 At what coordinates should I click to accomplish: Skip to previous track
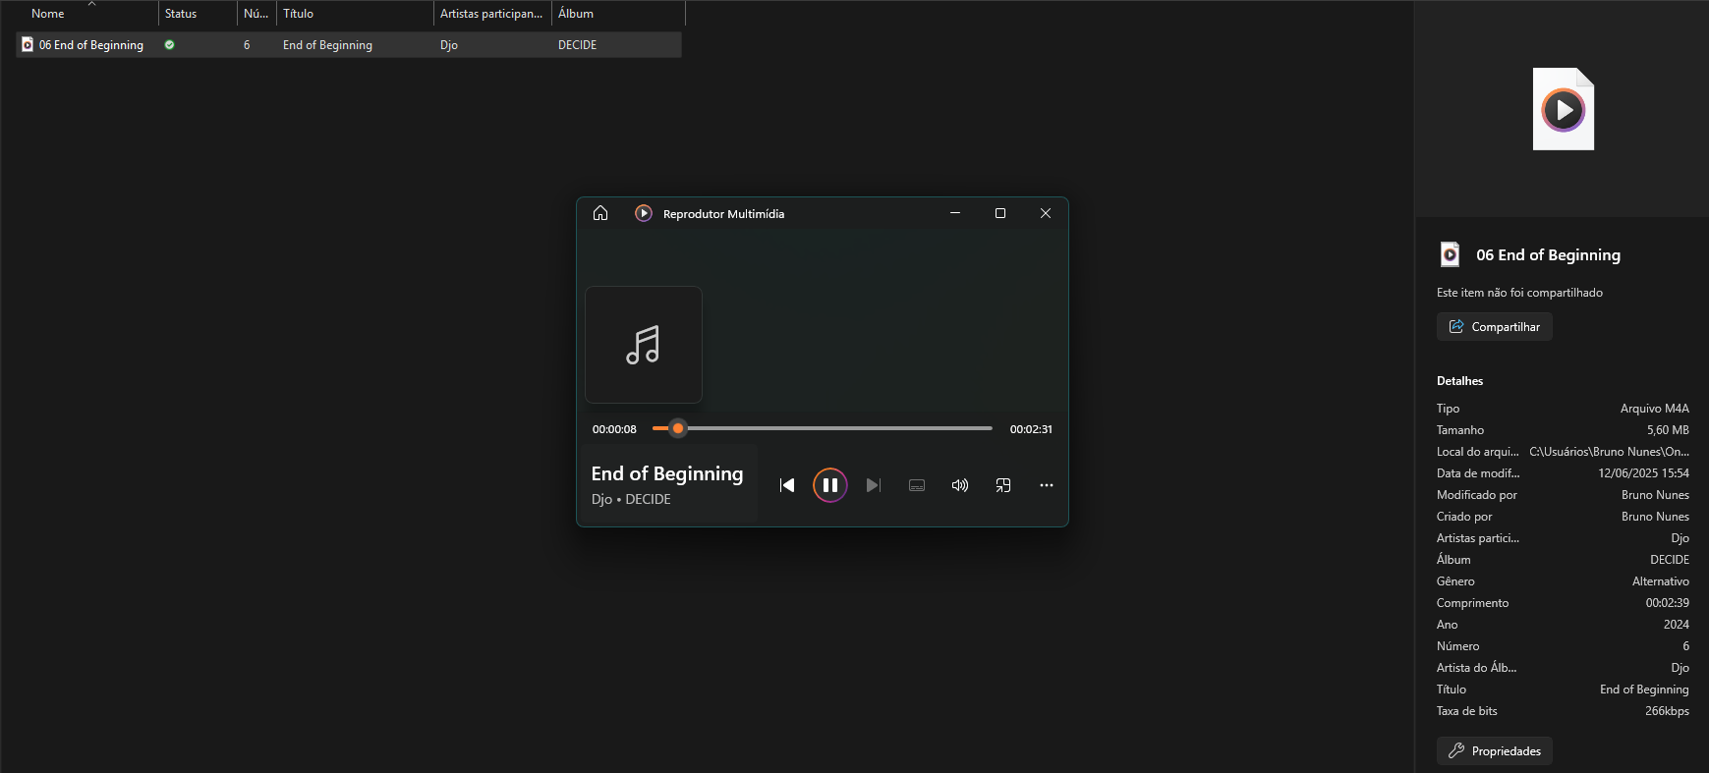787,485
